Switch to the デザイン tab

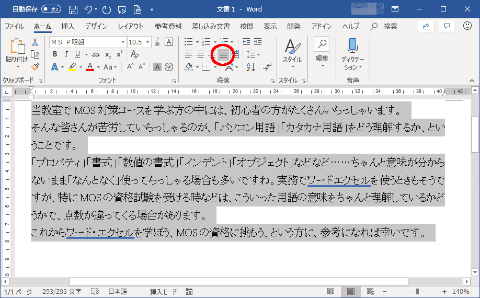[x=96, y=26]
